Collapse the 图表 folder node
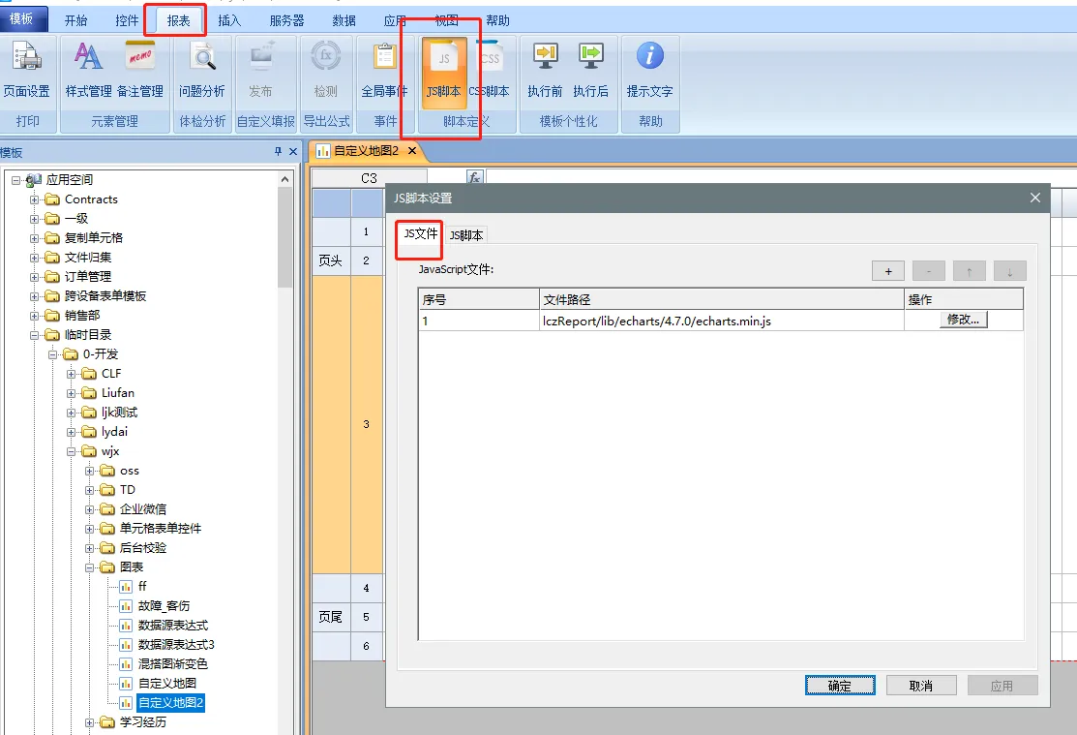Screen dimensions: 1077x735 (90, 567)
